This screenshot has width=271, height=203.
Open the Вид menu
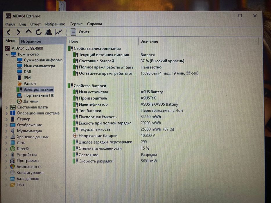coord(22,24)
